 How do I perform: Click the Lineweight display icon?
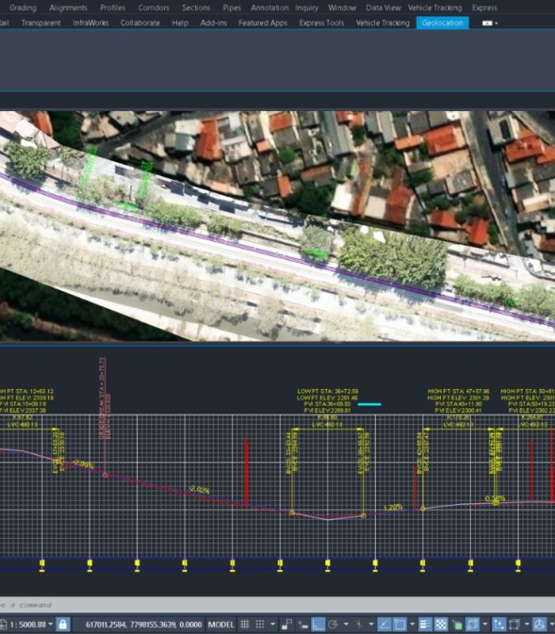(424, 624)
